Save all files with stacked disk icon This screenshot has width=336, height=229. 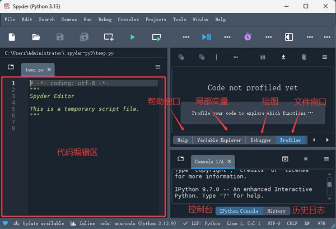84,37
